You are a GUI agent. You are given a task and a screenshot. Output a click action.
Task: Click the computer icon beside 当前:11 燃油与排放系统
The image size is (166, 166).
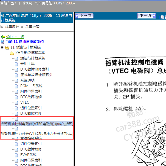click(x=2, y=42)
